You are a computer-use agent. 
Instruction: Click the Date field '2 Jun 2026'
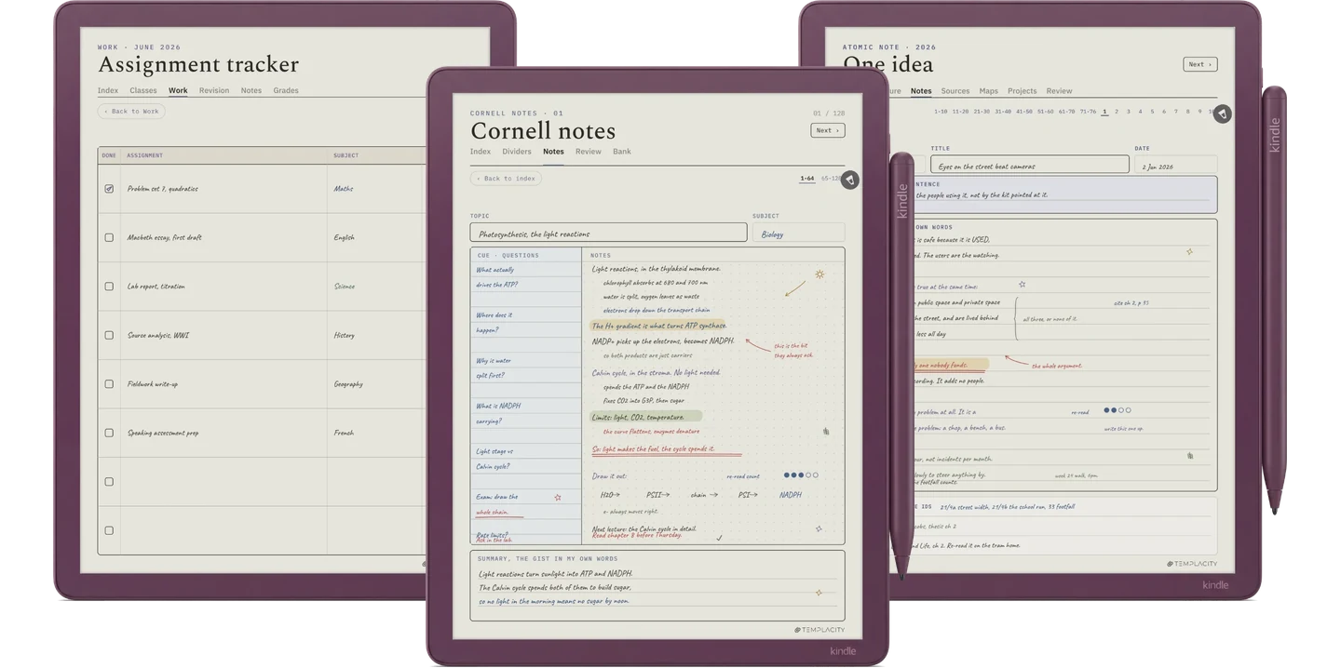click(x=1175, y=165)
